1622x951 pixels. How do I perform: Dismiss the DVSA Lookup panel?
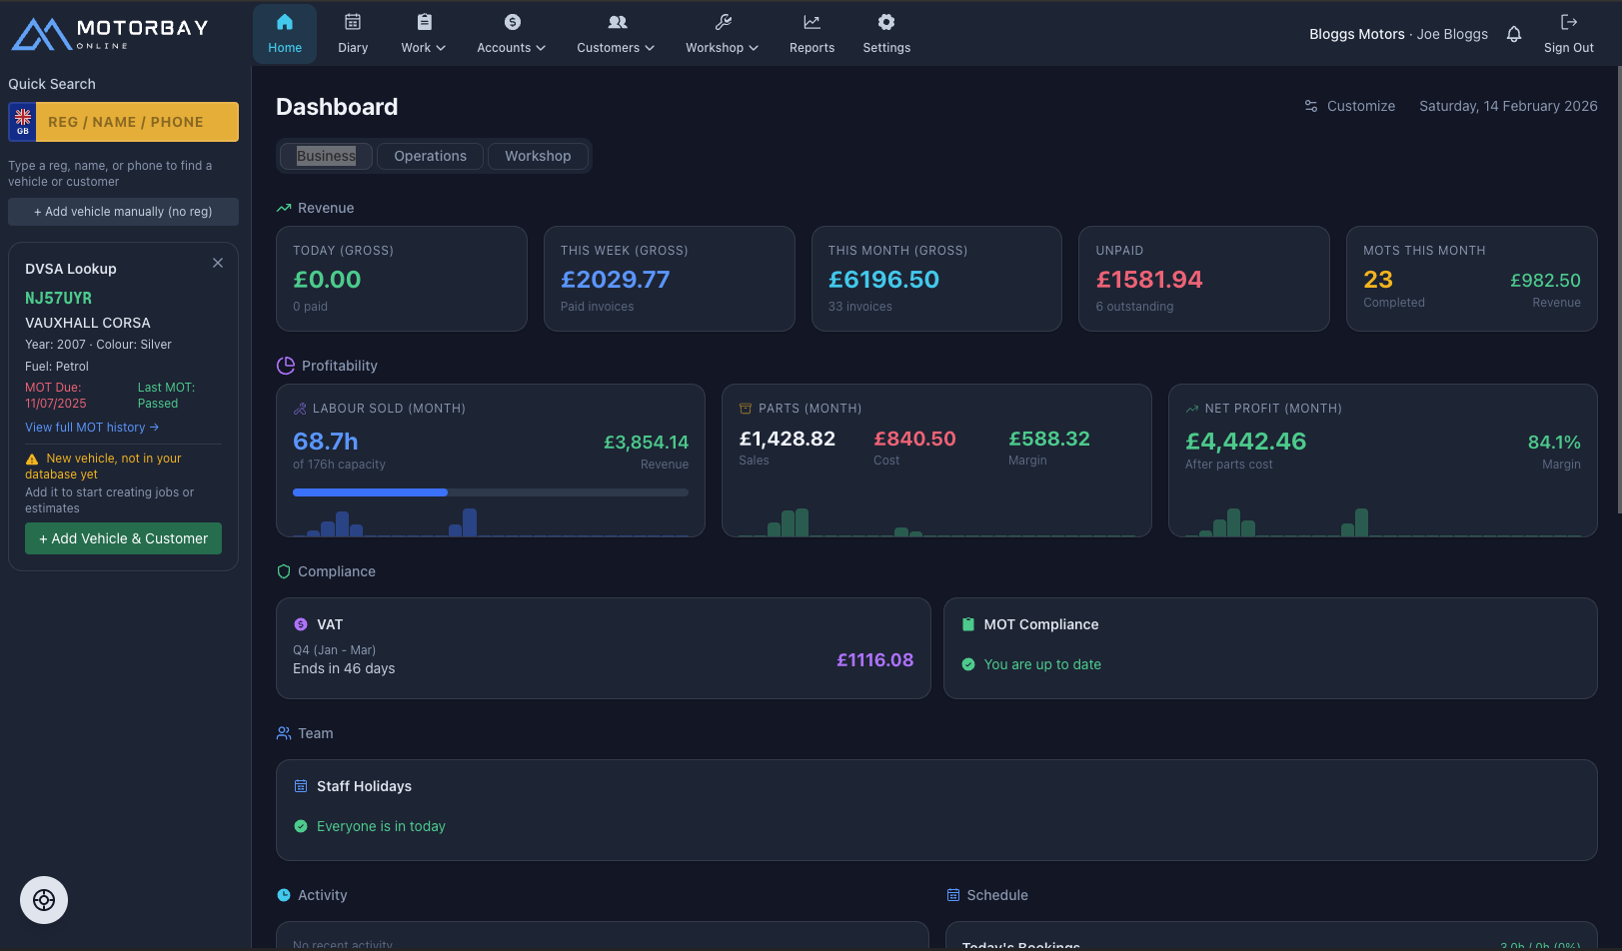point(217,263)
